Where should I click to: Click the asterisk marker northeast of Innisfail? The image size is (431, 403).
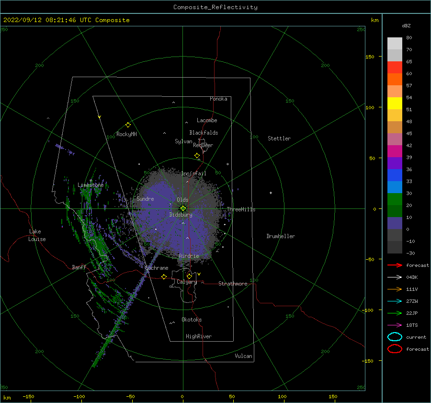(x=227, y=164)
